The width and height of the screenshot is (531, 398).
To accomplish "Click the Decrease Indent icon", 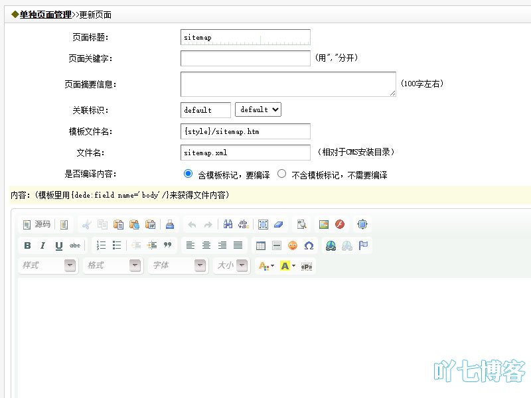I will point(136,245).
